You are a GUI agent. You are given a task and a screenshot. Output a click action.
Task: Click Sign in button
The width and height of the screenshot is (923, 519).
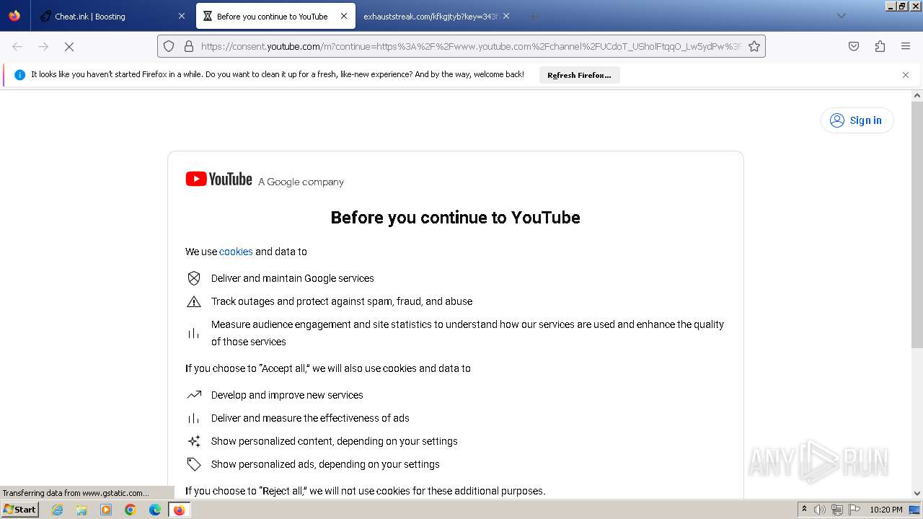(x=857, y=120)
